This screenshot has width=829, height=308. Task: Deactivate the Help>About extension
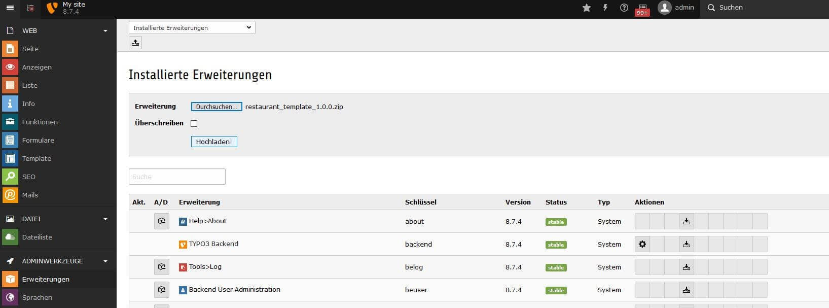[162, 221]
